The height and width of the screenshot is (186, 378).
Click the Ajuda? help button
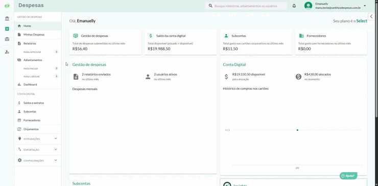(x=348, y=176)
